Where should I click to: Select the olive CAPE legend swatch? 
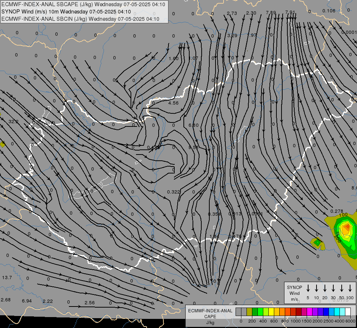click(249, 312)
